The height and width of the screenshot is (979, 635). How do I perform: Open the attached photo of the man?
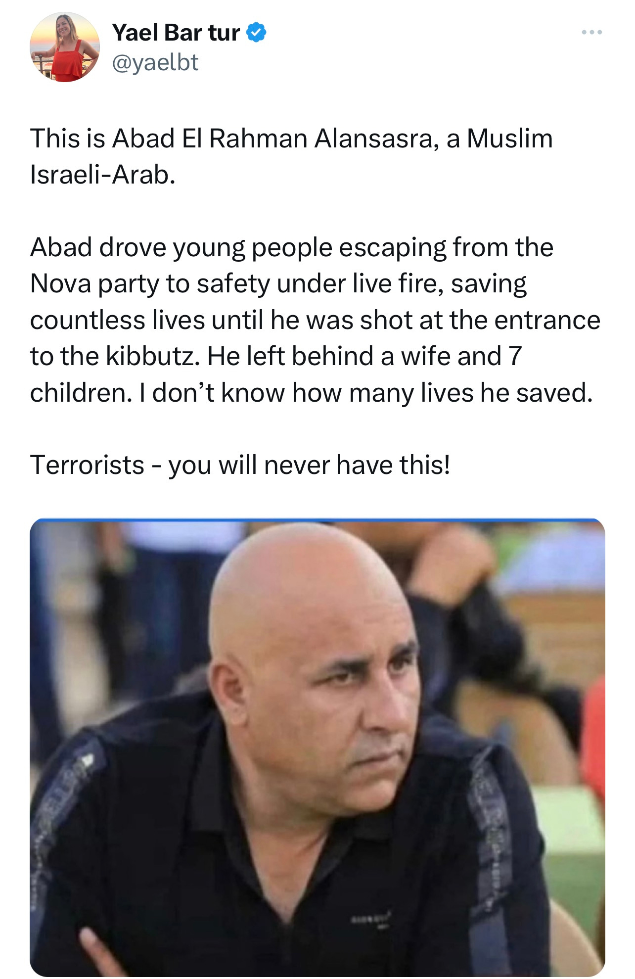coord(317,747)
